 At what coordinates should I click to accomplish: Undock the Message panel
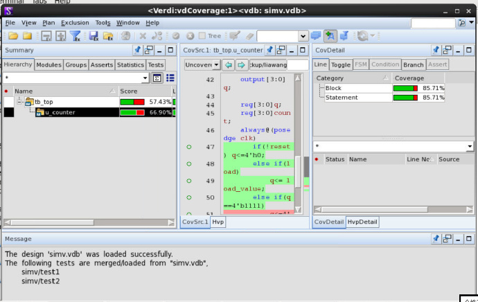click(447, 239)
